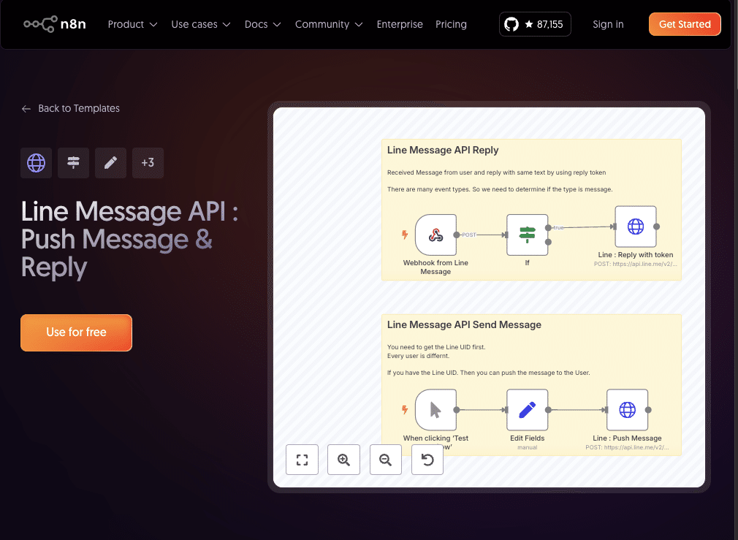Open the Line Push Message node
Screen dimensions: 738x540
(x=627, y=410)
